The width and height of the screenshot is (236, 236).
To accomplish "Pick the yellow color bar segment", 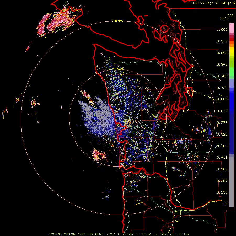I will click(x=232, y=51).
